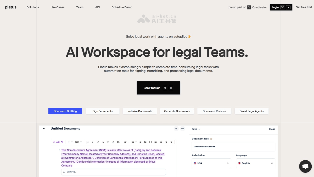Apply italic formatting in editor toolbar

coord(92,142)
